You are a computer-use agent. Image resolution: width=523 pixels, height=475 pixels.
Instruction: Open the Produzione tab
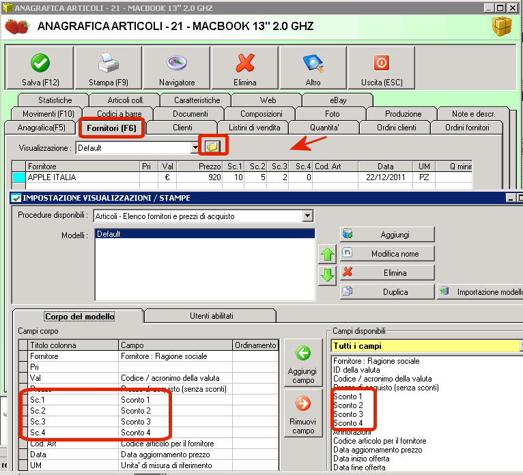tap(403, 114)
